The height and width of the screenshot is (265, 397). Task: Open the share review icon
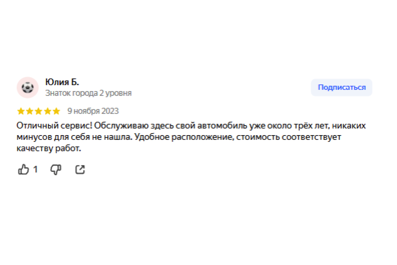80,170
